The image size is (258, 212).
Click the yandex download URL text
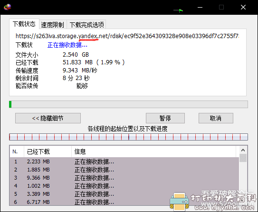click(127, 36)
